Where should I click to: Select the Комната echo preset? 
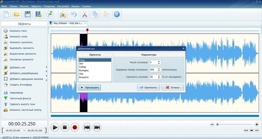click(95, 77)
